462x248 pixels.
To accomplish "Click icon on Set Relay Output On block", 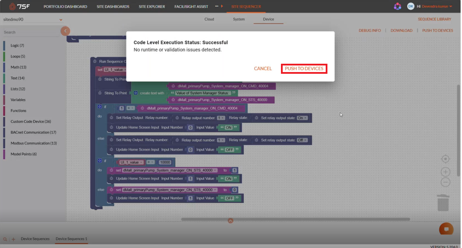I will click(x=112, y=118).
